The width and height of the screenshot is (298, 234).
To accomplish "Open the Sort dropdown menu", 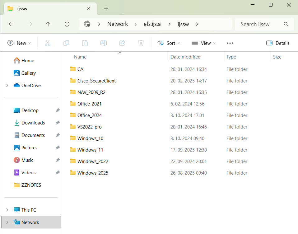I will pyautogui.click(x=169, y=43).
